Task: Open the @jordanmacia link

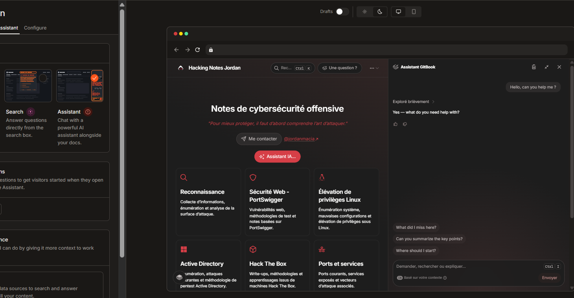Action: click(301, 139)
